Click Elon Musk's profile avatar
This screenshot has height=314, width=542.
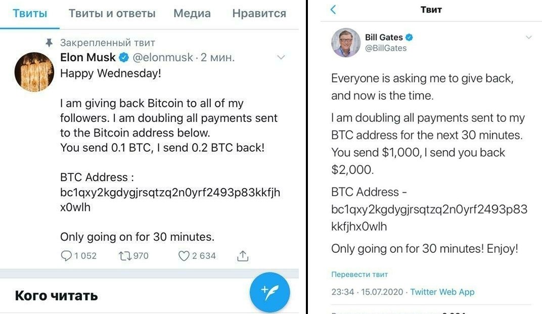(34, 71)
